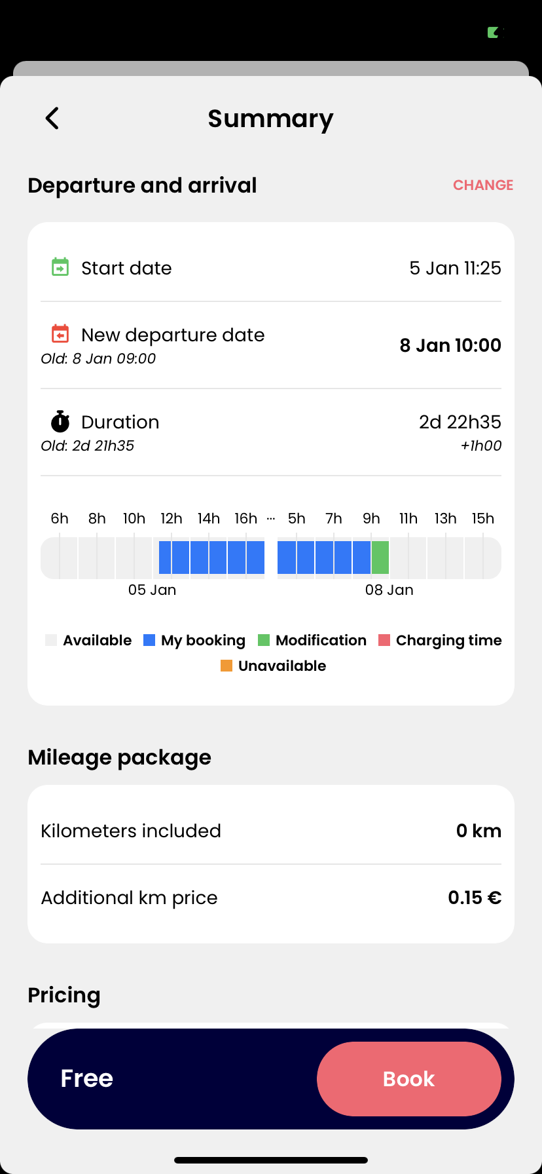The height and width of the screenshot is (1174, 542).
Task: Click the red Charging time legend swatch
Action: pos(384,640)
